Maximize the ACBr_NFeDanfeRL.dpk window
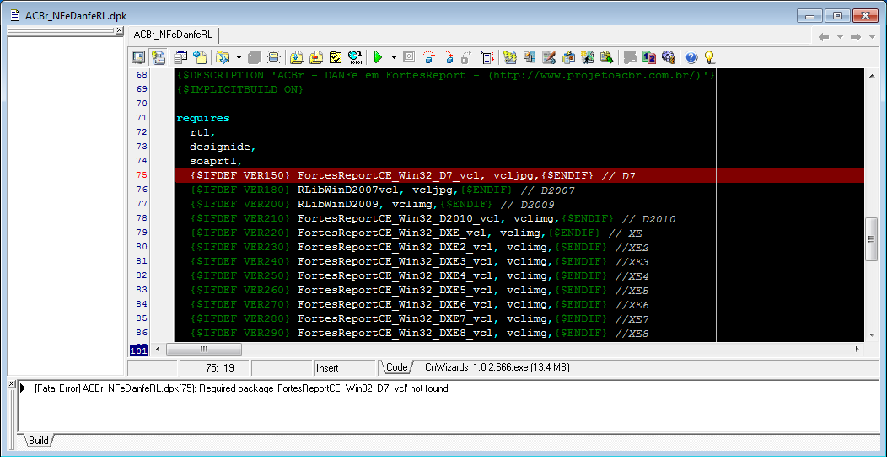 (x=837, y=16)
